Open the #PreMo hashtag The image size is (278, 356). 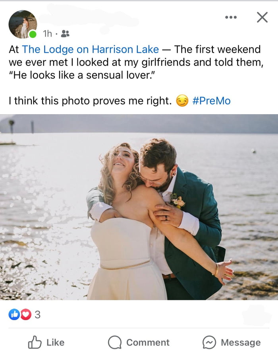(211, 101)
